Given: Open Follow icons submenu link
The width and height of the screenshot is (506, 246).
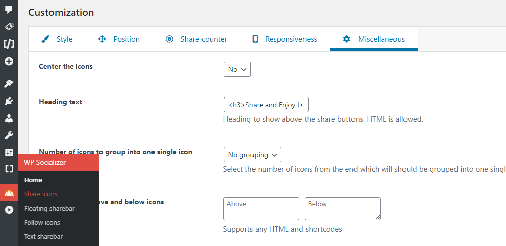Looking at the screenshot, I should (42, 222).
